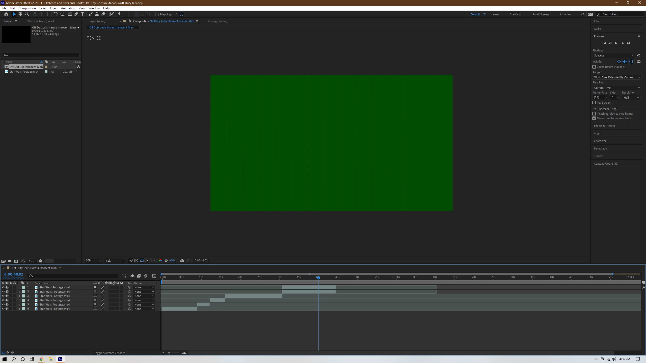Check Cache Before Playback option
646x363 pixels.
[594, 67]
